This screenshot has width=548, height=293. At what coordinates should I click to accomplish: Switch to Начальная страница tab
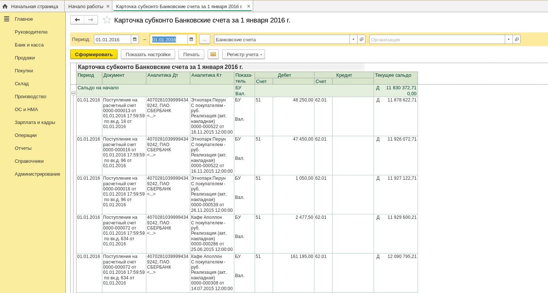click(x=32, y=6)
